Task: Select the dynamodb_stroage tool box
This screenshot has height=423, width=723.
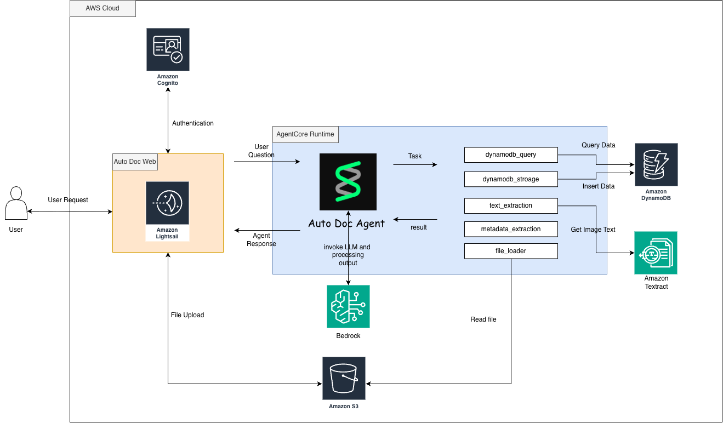Action: (511, 179)
